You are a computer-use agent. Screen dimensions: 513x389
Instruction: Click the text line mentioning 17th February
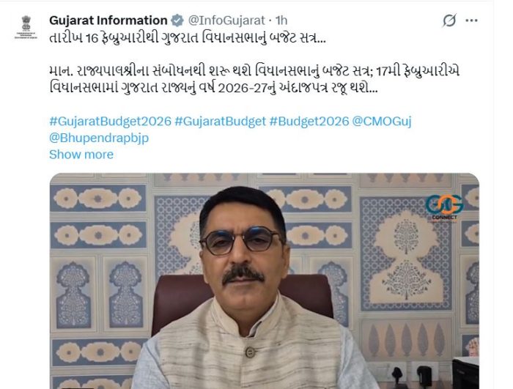coord(254,71)
